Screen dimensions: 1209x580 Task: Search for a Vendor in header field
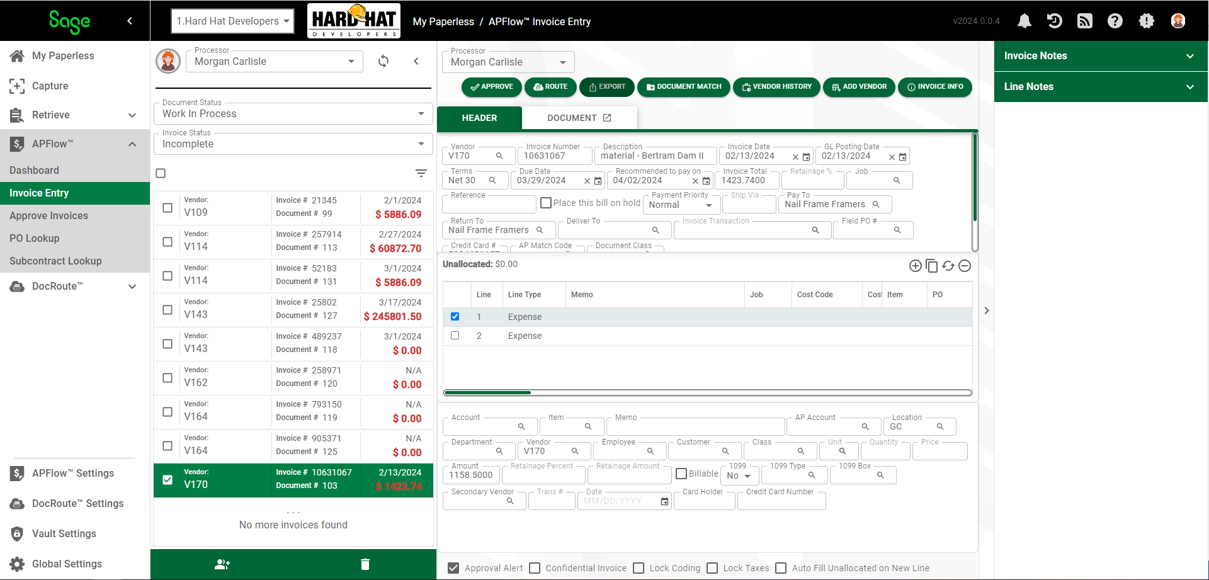pyautogui.click(x=499, y=156)
